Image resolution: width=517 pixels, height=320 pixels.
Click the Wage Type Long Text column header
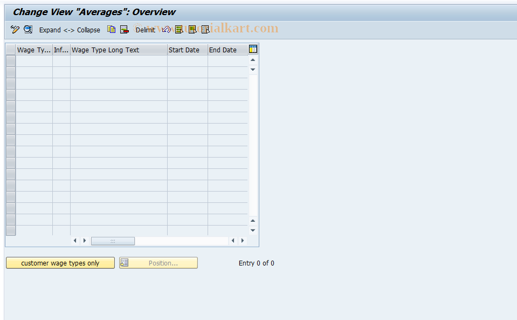[x=119, y=50]
